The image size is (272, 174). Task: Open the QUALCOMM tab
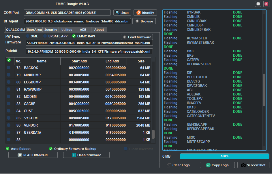16,30
